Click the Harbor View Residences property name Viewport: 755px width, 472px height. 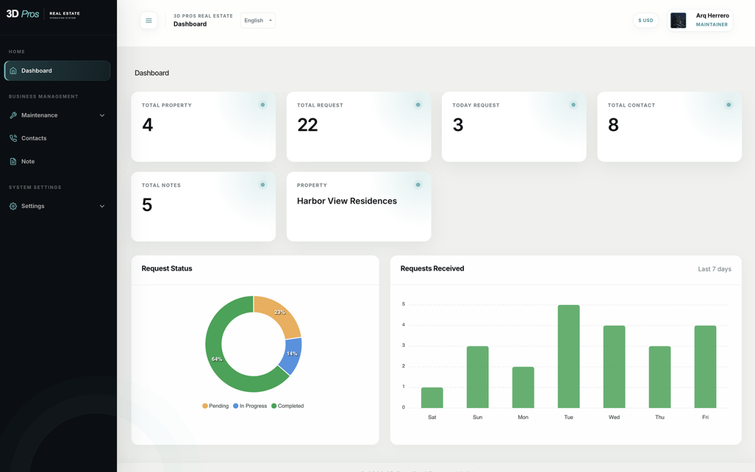click(x=347, y=201)
